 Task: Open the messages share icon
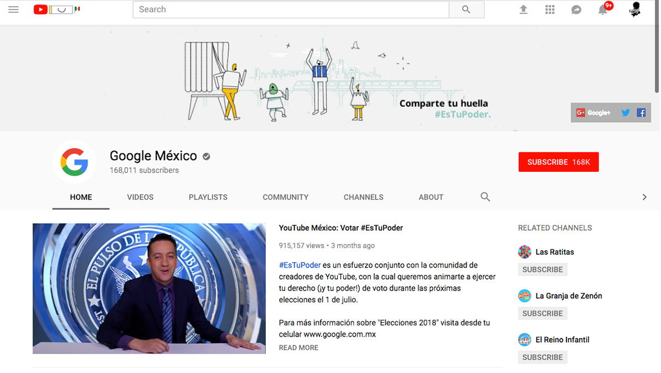pyautogui.click(x=576, y=10)
